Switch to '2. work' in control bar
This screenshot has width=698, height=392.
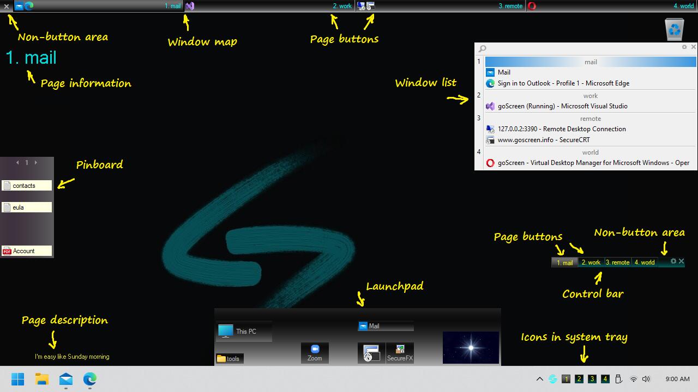coord(591,262)
